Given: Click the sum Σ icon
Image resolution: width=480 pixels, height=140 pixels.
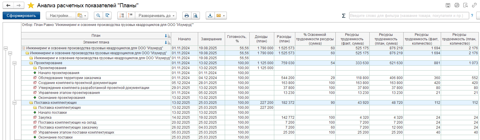Looking at the screenshot, I should (344, 16).
